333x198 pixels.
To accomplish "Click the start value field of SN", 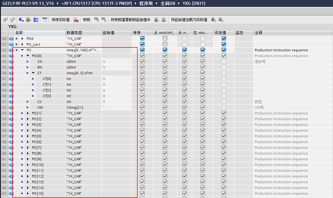I will click(116, 62).
